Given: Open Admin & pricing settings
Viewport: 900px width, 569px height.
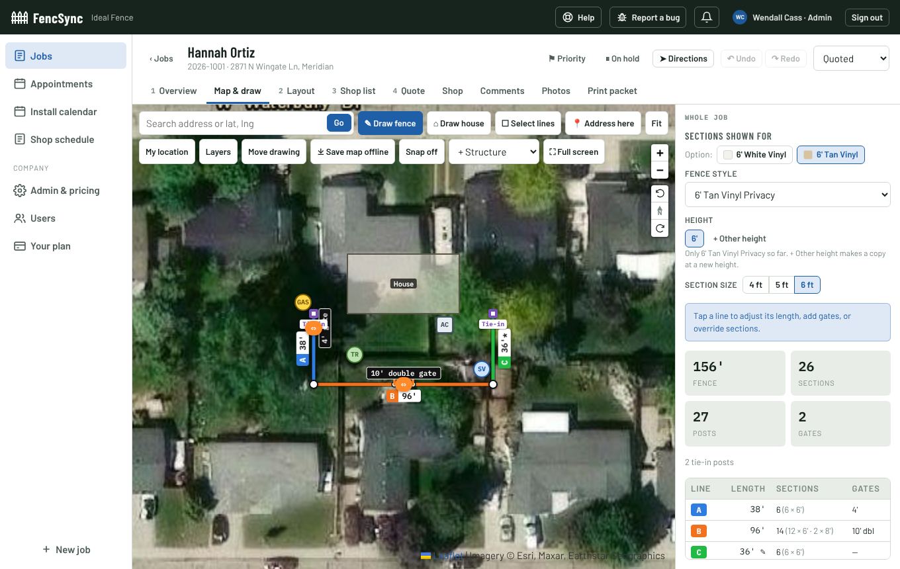Looking at the screenshot, I should (66, 190).
